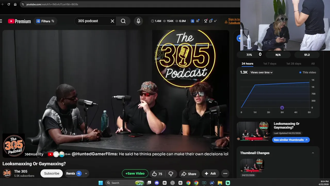Open The 305 channel name link
Screen dimensions: 330x186
(x=21, y=171)
